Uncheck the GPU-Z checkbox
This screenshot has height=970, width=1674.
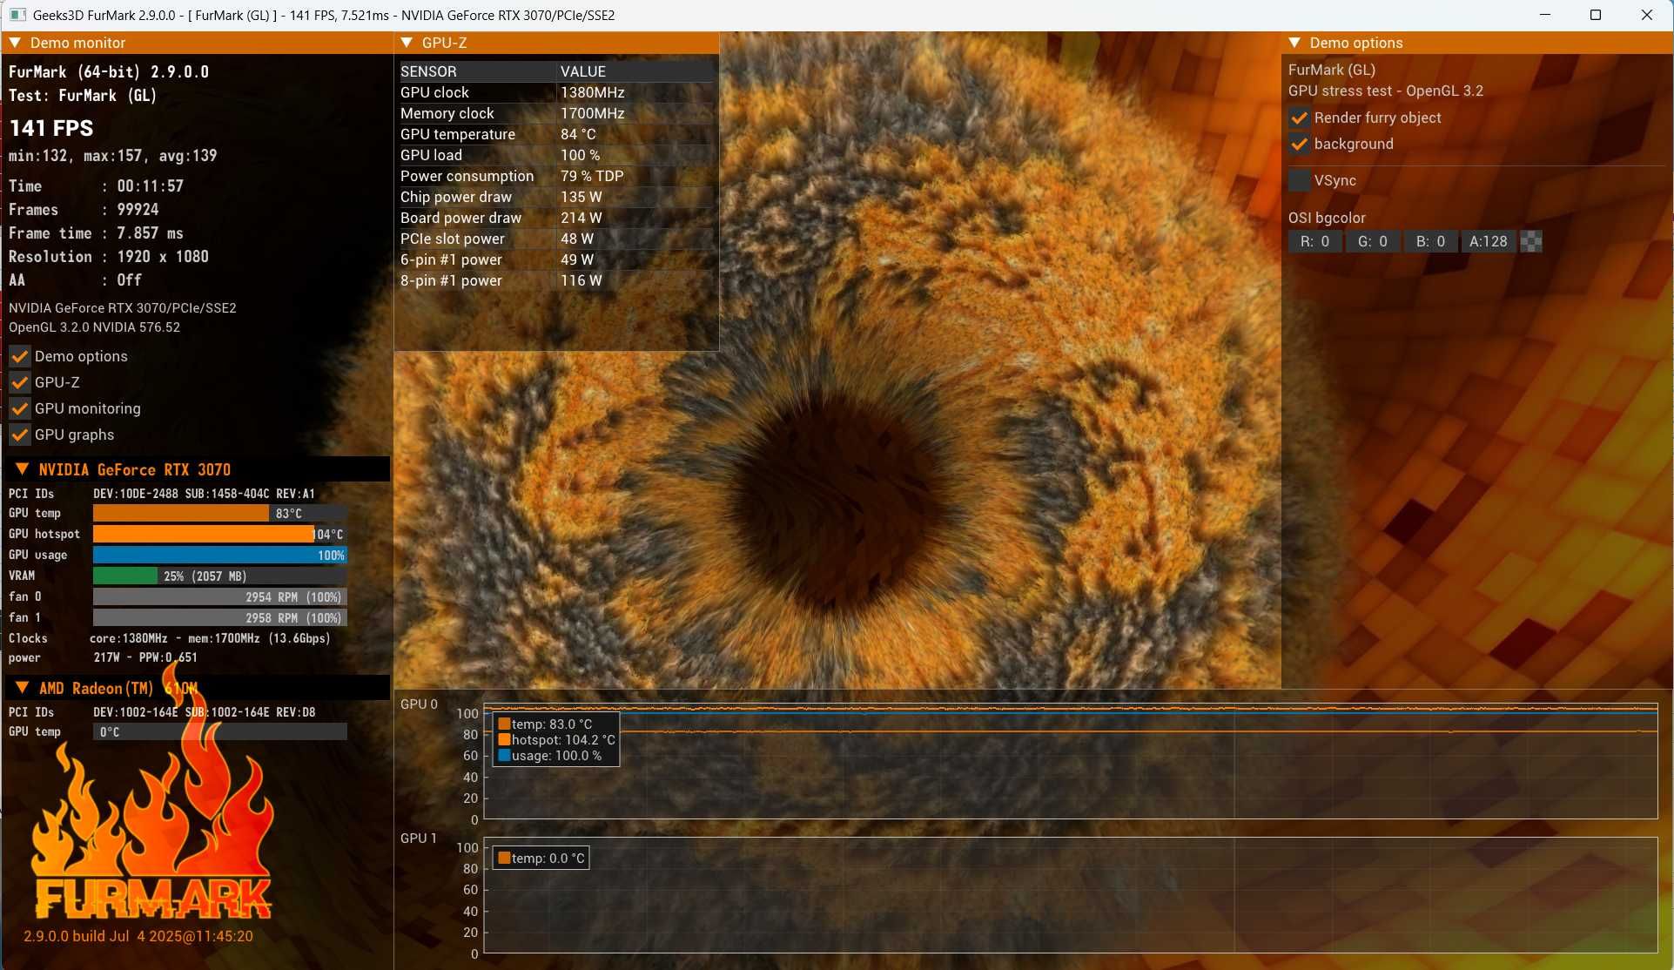[x=20, y=382]
